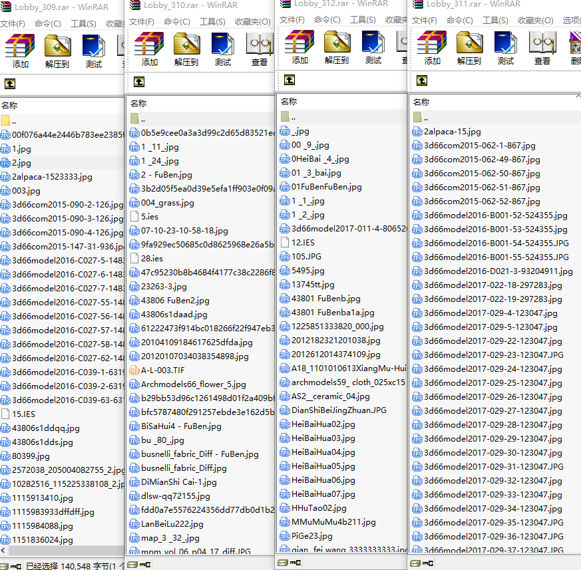Sort by 名称 column in Lobby_312 window
Image resolution: width=581 pixels, height=570 pixels.
tap(289, 101)
